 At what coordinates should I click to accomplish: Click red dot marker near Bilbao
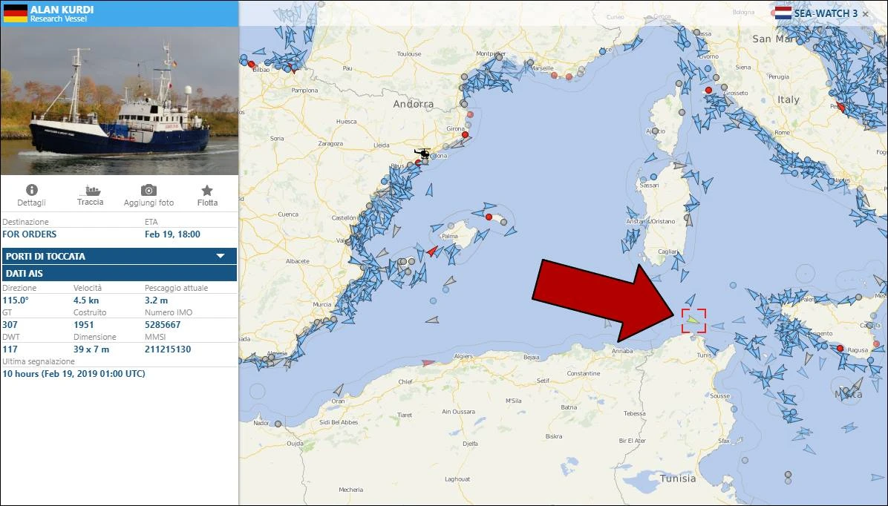point(252,65)
